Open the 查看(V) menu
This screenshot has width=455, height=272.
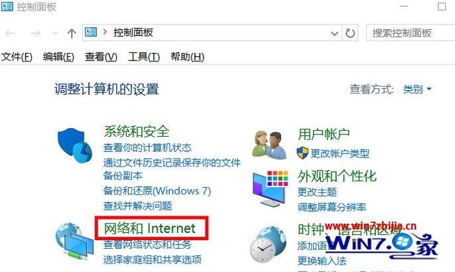(x=101, y=56)
